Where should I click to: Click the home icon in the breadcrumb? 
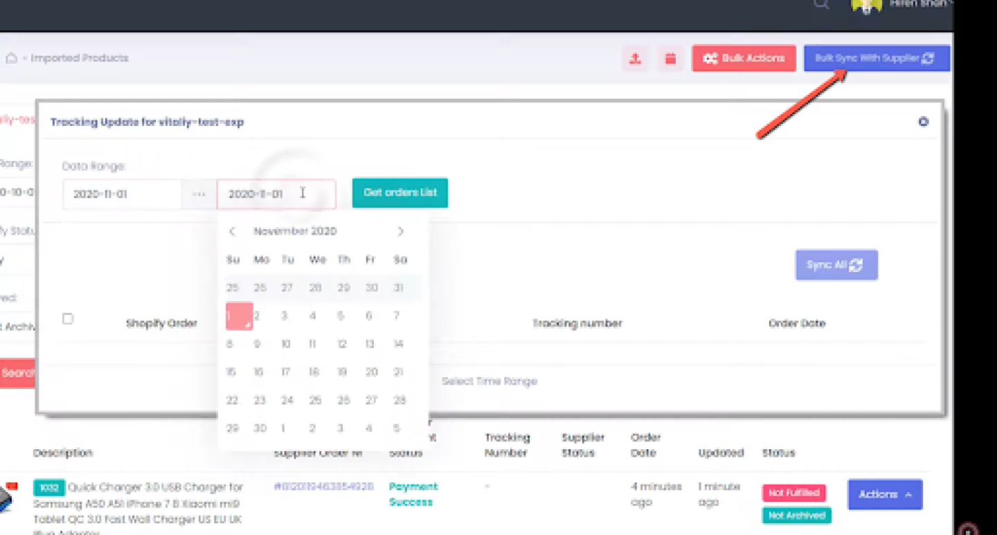[x=11, y=58]
